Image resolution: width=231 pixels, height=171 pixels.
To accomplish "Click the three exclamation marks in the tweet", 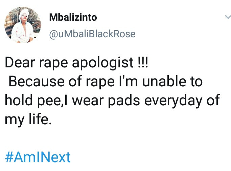I will [143, 62].
